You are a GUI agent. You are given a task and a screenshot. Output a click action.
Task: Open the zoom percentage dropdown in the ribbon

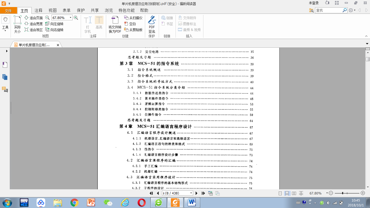click(x=71, y=18)
